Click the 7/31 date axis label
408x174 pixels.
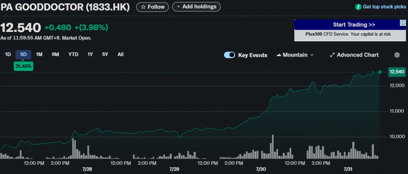pos(348,169)
